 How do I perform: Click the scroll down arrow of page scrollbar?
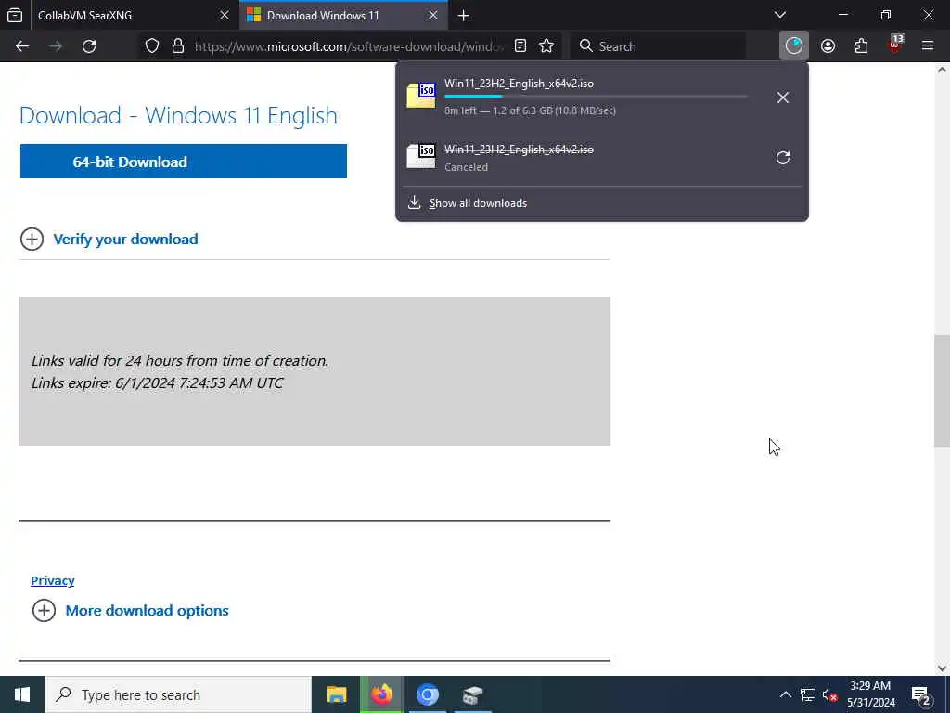coord(942,668)
